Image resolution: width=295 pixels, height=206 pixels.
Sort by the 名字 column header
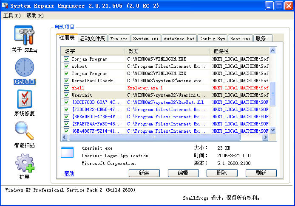click(93, 51)
